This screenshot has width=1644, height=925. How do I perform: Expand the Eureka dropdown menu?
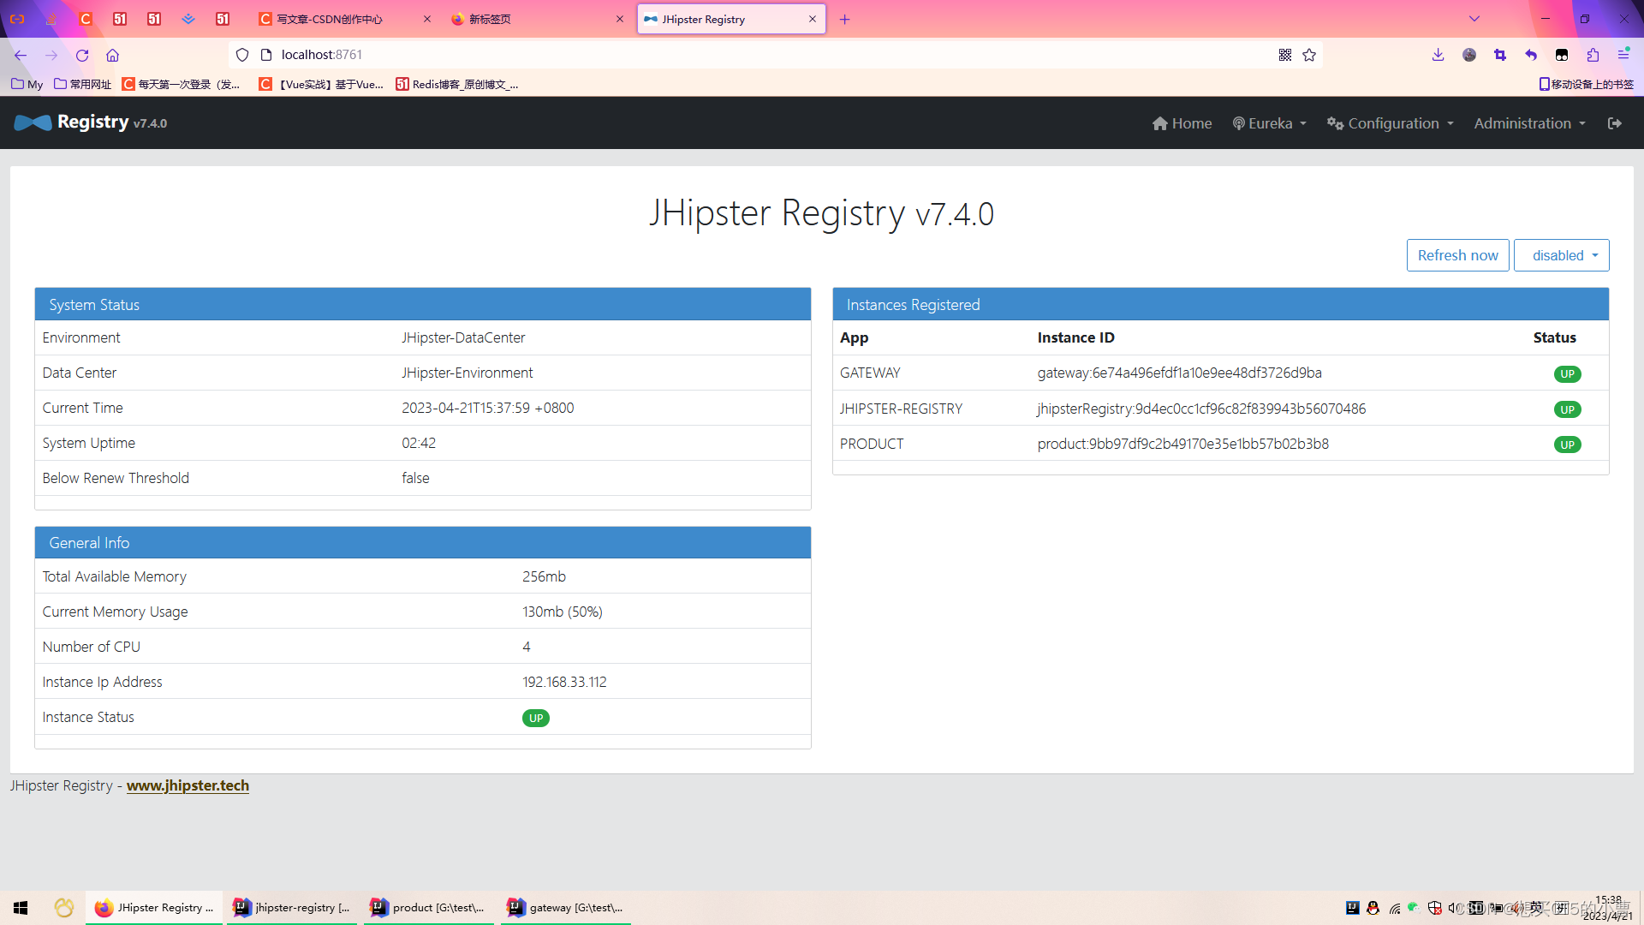tap(1267, 122)
